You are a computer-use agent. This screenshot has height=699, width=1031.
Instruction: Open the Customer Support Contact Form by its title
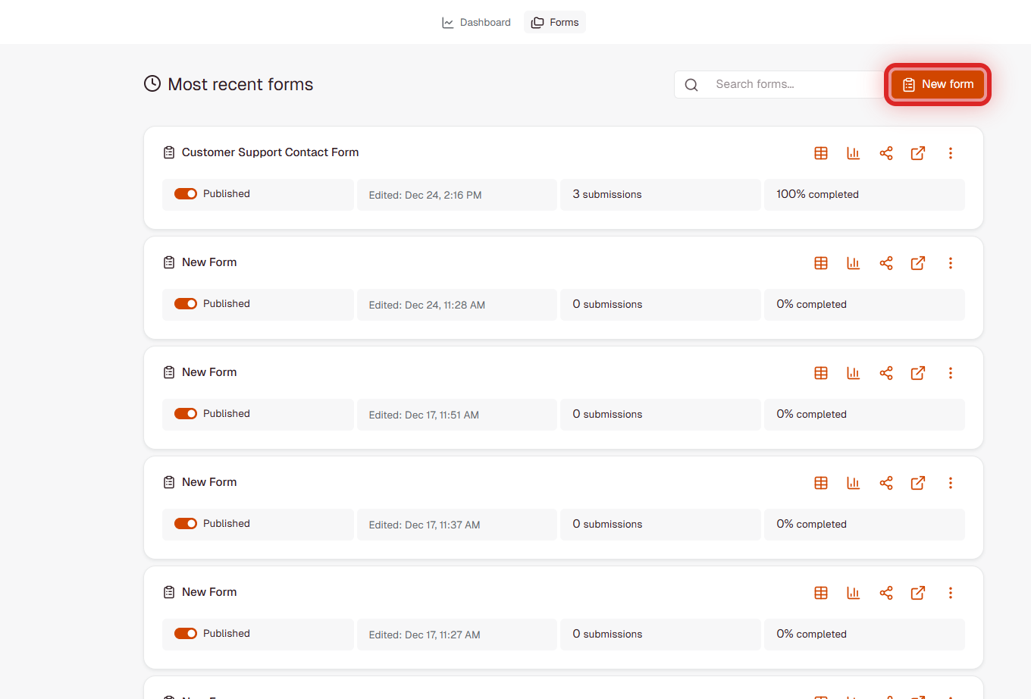(270, 152)
